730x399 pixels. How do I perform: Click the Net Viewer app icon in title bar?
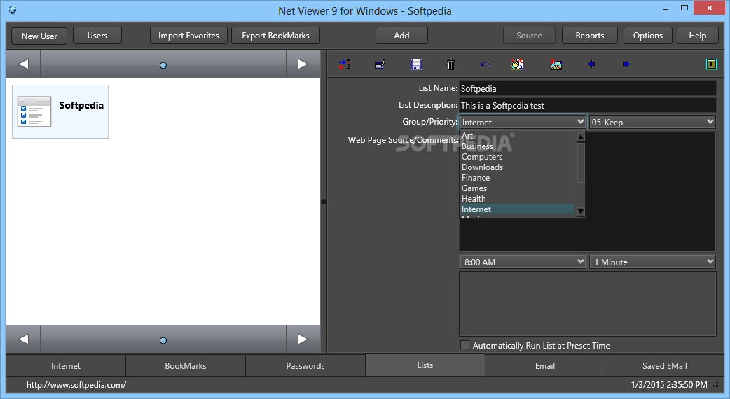pyautogui.click(x=13, y=10)
